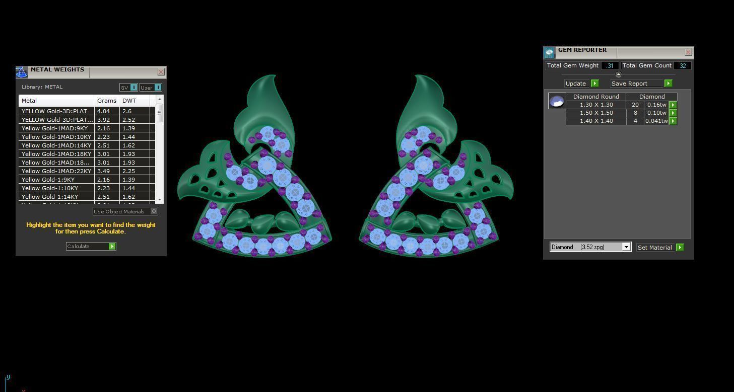Click the Total Gem Count value field

point(683,65)
